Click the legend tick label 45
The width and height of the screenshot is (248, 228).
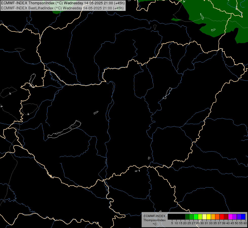[x=233, y=223]
